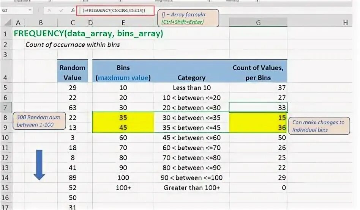Select row 4 header
Viewport: 360px width, 210px height.
point(6,71)
